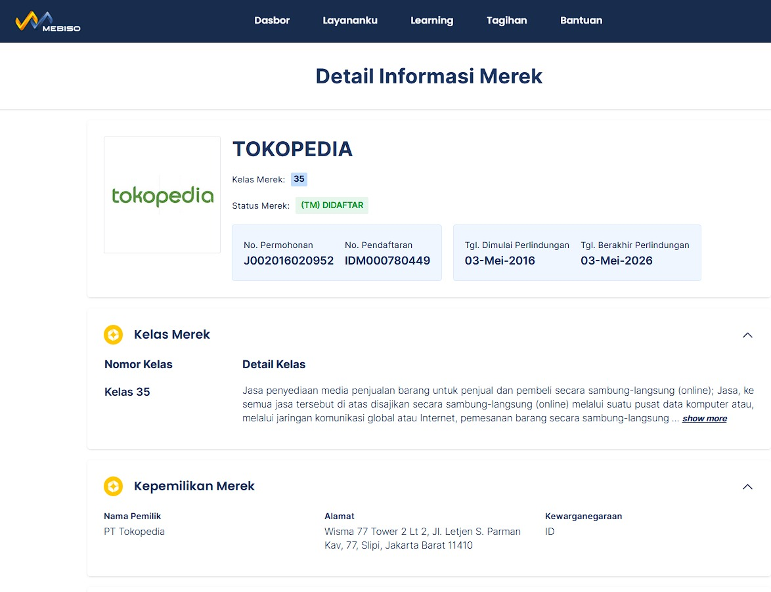Click the Wisma 77 Tower address text
This screenshot has width=771, height=592.
pyautogui.click(x=422, y=538)
